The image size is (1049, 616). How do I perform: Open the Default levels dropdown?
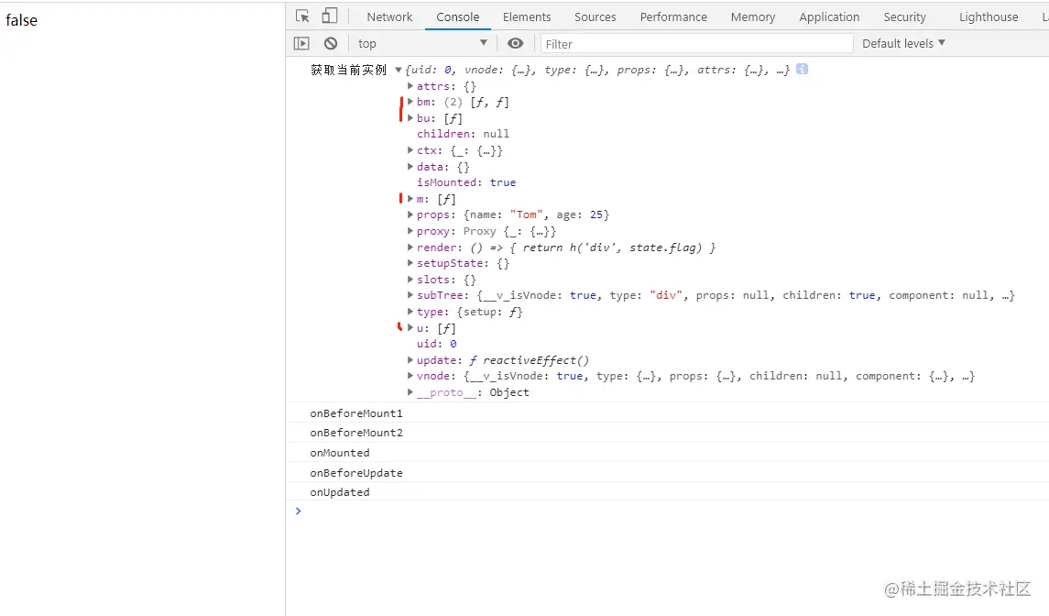[903, 43]
